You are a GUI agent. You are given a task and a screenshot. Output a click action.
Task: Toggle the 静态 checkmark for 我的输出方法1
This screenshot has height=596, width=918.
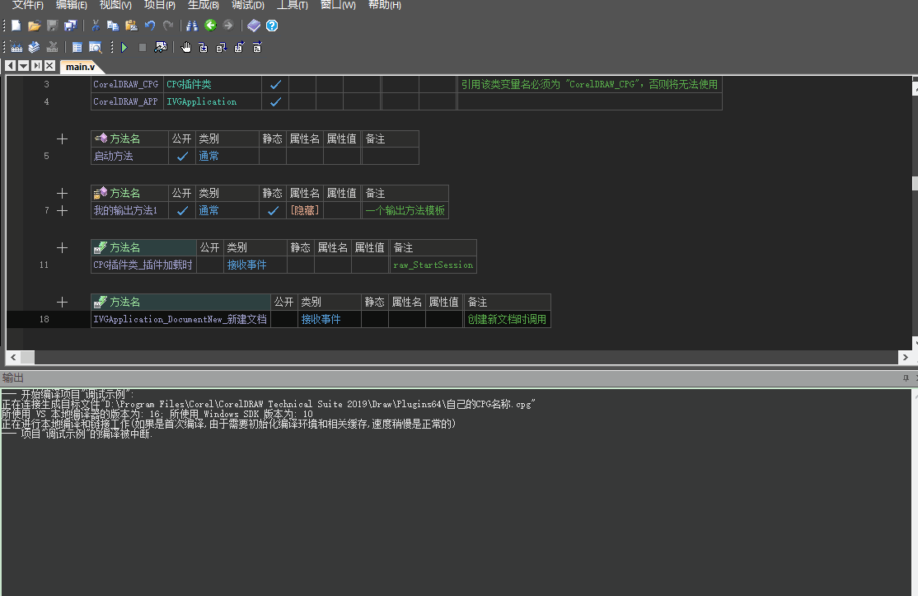tap(273, 210)
